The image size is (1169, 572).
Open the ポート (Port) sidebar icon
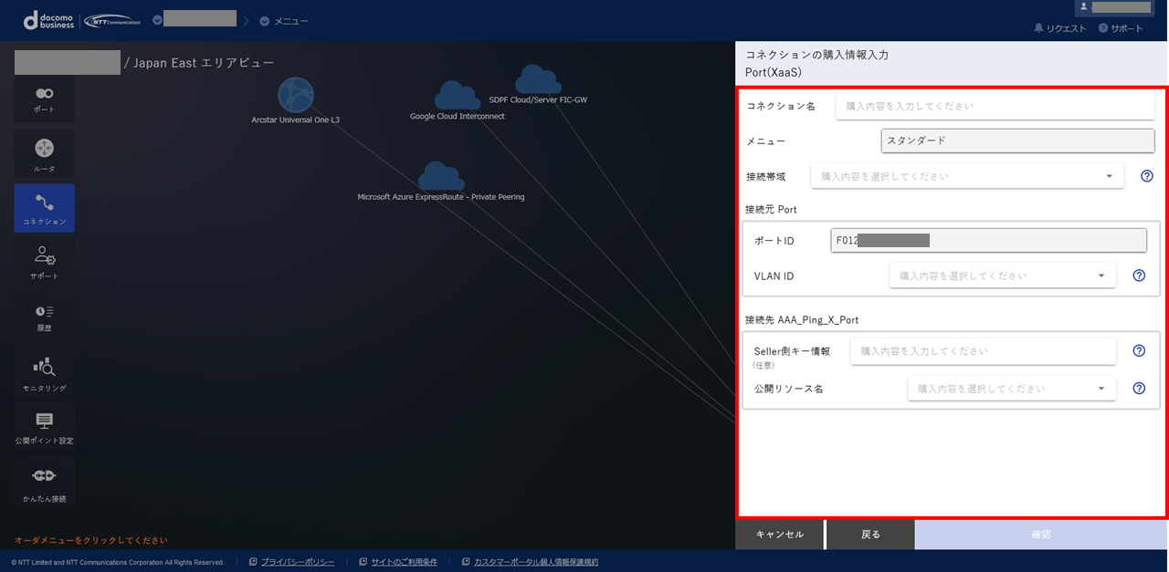click(44, 99)
